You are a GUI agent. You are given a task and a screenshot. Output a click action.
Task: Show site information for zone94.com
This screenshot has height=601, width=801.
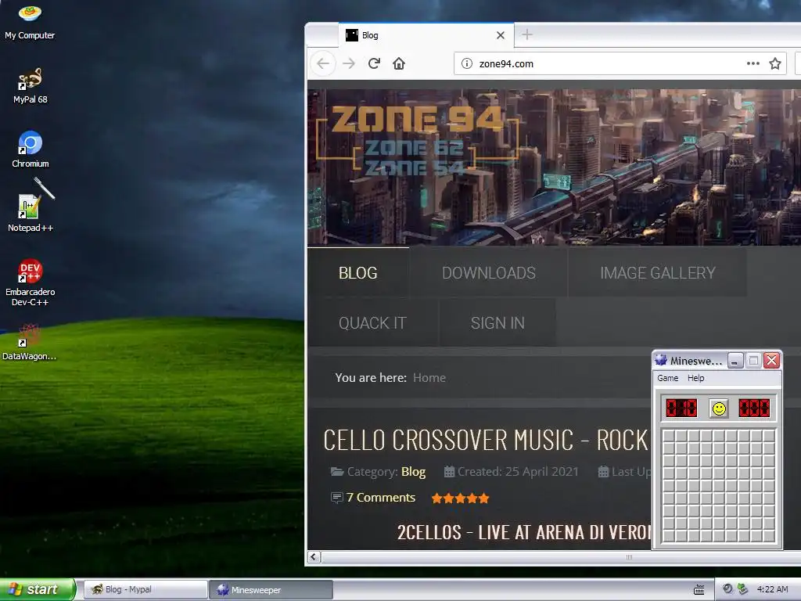[466, 63]
